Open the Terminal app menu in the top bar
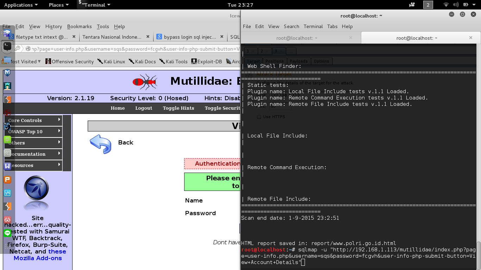This screenshot has height=270, width=481. click(94, 5)
